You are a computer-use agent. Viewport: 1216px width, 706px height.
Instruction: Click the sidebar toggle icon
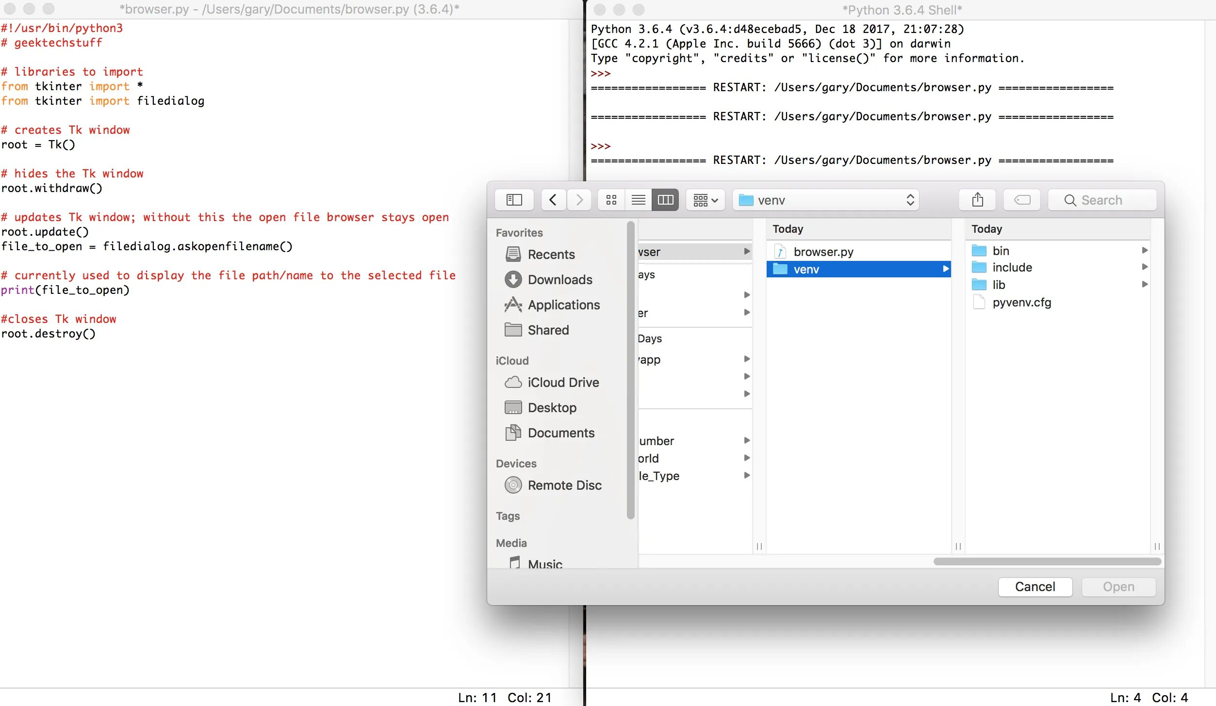[514, 199]
